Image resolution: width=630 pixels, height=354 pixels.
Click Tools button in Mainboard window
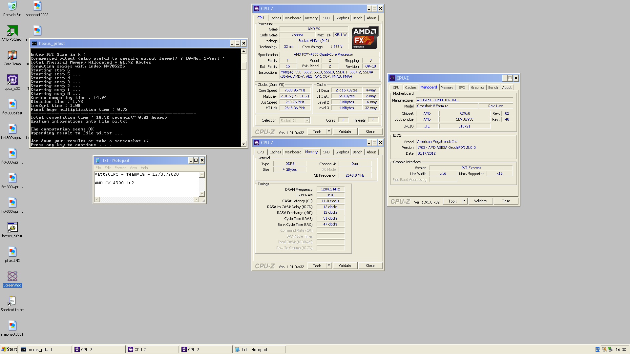pos(452,201)
